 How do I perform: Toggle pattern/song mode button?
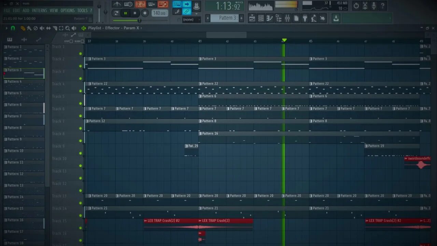coord(116,13)
